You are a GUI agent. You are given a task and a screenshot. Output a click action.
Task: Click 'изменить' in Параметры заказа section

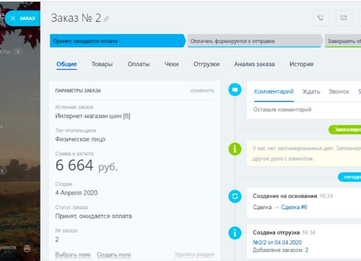[x=202, y=91]
